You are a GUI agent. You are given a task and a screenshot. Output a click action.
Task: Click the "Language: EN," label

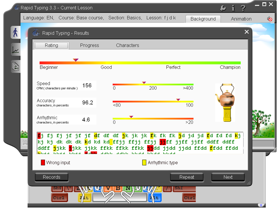coord(39,18)
